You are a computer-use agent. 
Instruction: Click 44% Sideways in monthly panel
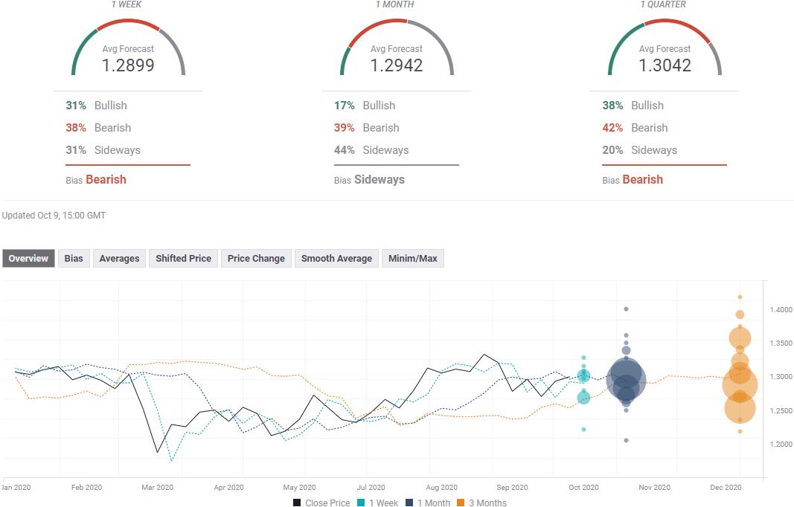tap(371, 149)
